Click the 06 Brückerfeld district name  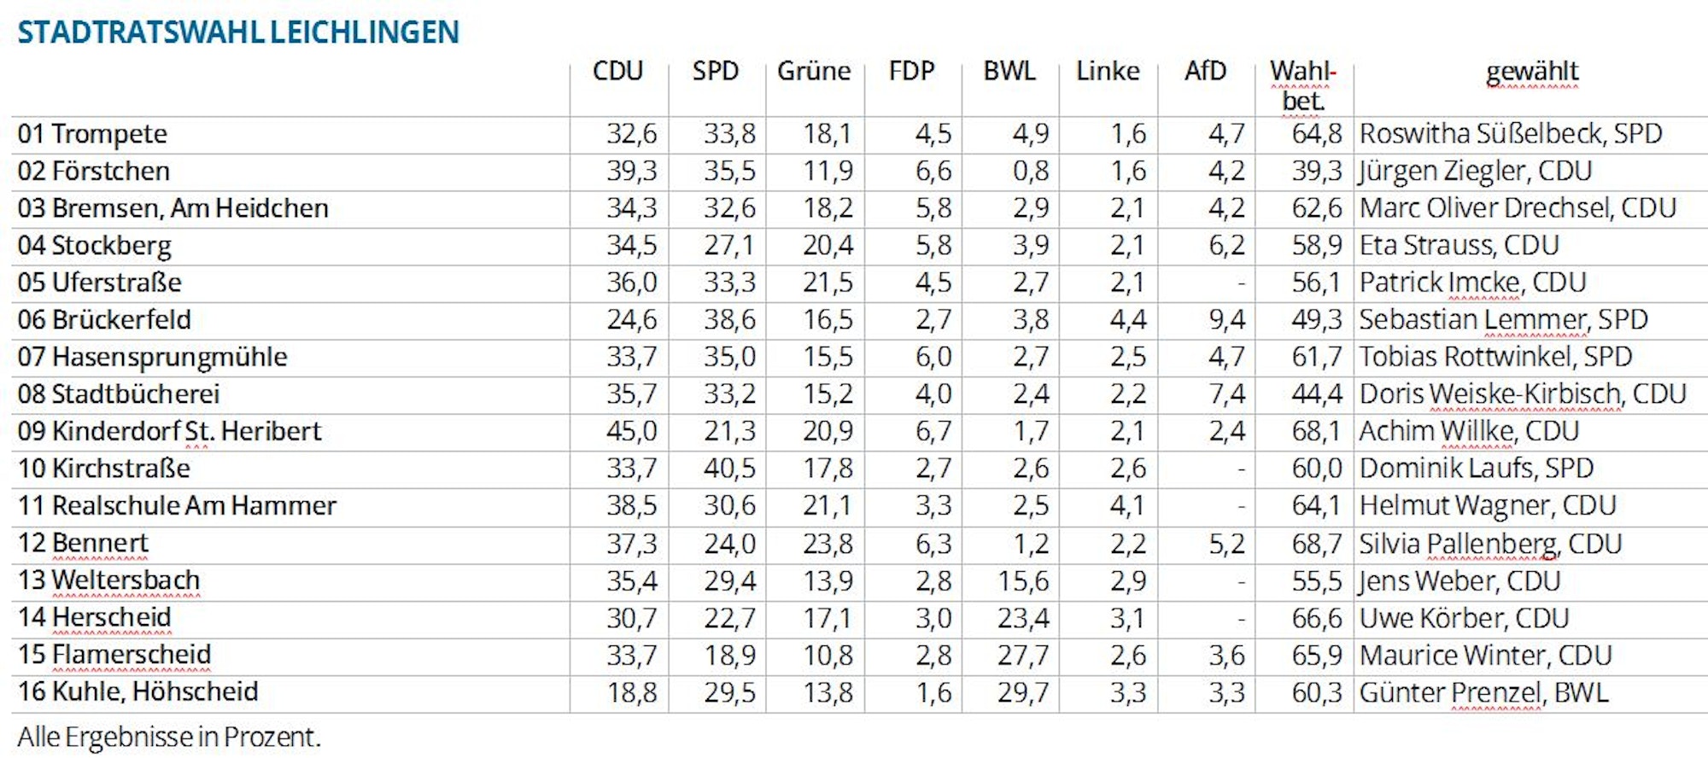[104, 320]
